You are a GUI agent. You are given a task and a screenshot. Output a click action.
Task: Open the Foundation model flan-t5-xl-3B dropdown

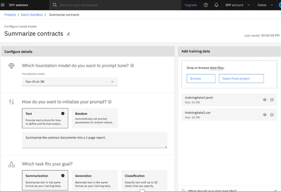[70, 82]
